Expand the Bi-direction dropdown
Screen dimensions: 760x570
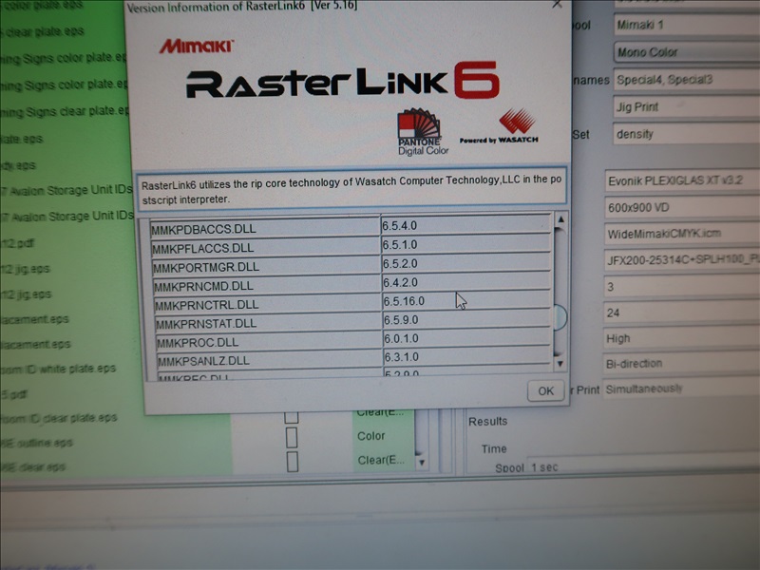(679, 364)
